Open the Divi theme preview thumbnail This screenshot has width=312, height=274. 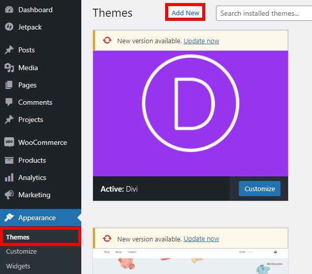point(191,113)
